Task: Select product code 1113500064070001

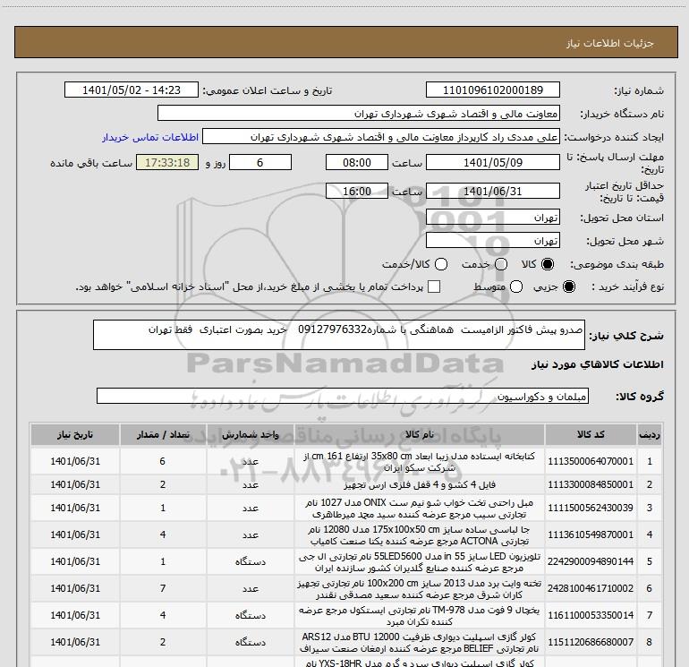Action: pyautogui.click(x=591, y=461)
